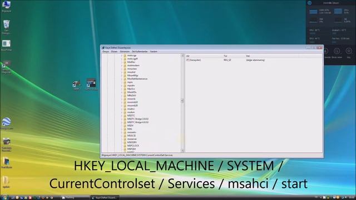This screenshot has width=356, height=200.
Task: Click the REG_SZ type cell
Action: point(228,60)
